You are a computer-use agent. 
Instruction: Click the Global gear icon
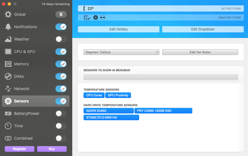coord(8,14)
